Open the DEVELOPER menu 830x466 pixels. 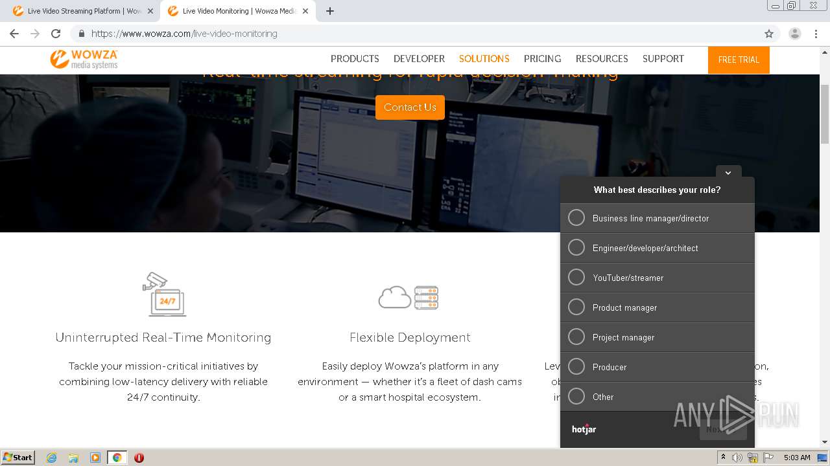(419, 59)
